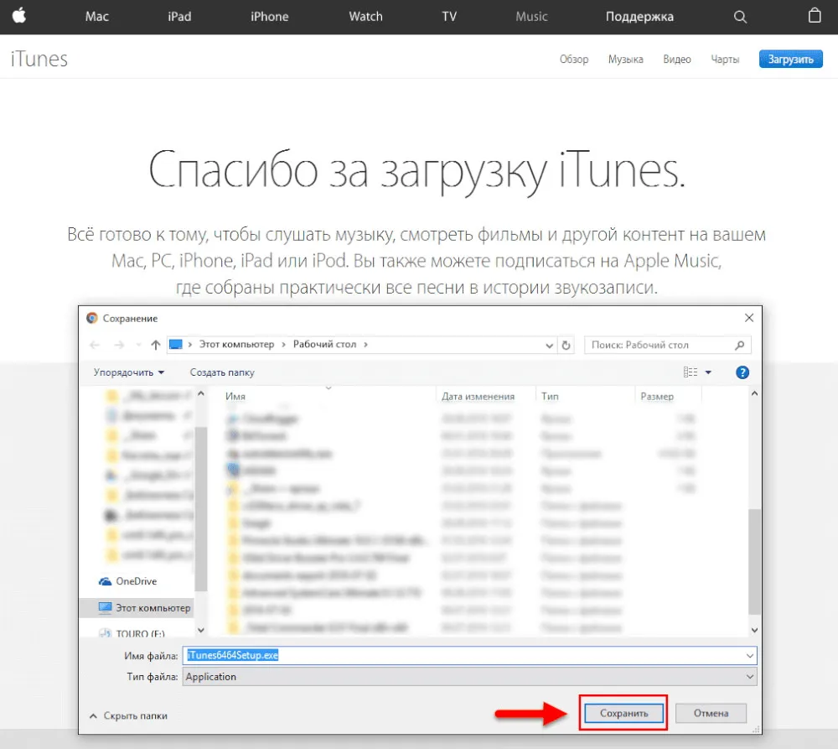This screenshot has height=749, width=838.
Task: Click the back arrow in save dialog
Action: (95, 345)
